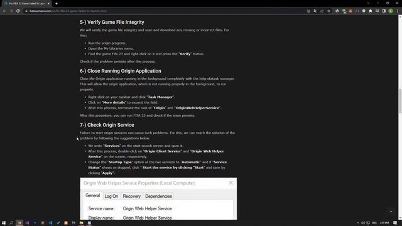
Task: Click the orange extension icon in toolbar
Action: click(x=350, y=11)
